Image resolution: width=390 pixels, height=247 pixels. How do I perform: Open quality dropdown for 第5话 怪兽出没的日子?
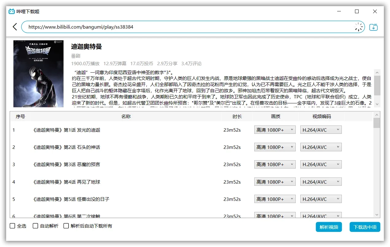tap(275, 199)
